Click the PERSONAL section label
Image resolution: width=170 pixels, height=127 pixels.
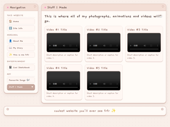[x=13, y=35]
